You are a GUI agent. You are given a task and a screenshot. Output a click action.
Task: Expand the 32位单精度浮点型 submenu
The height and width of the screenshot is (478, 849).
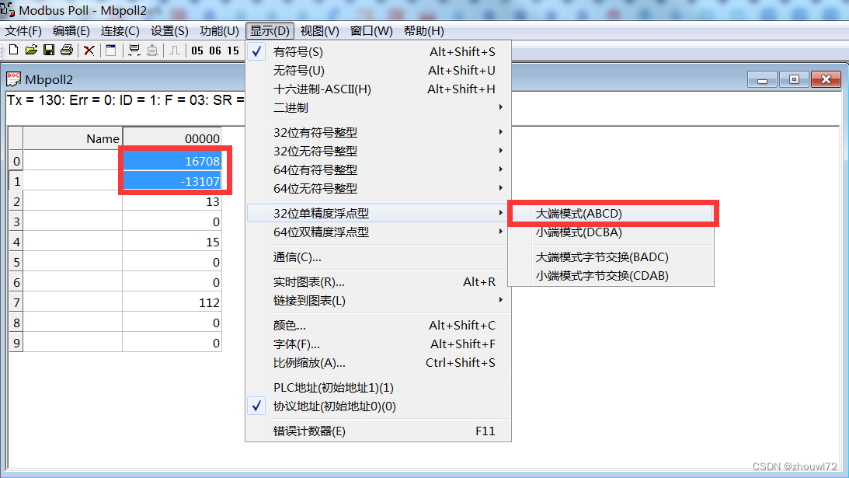pyautogui.click(x=378, y=213)
